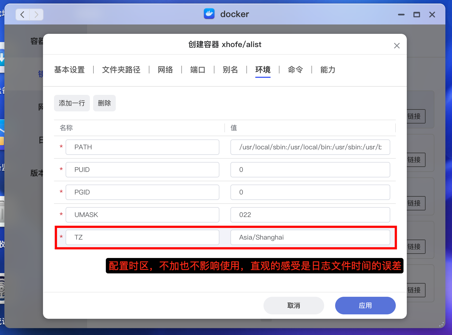Click 应用 to apply settings

pyautogui.click(x=365, y=306)
